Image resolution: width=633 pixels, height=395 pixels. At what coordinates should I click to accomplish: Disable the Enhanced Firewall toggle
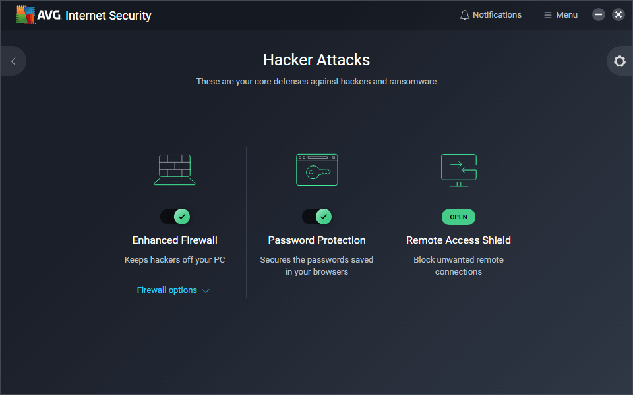[x=175, y=217]
